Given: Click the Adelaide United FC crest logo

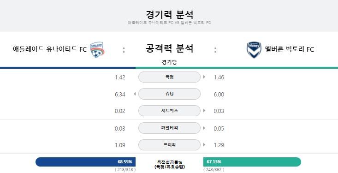Looking at the screenshot, I should (97, 50).
